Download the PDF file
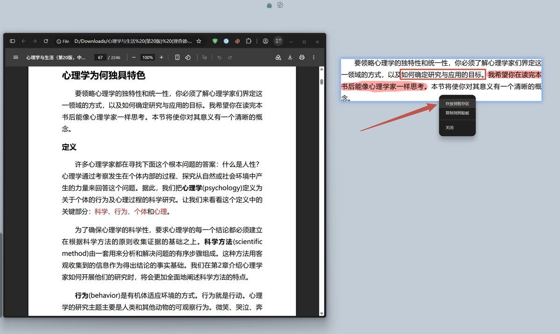Screen dimensions: 560x334 click(x=290, y=57)
